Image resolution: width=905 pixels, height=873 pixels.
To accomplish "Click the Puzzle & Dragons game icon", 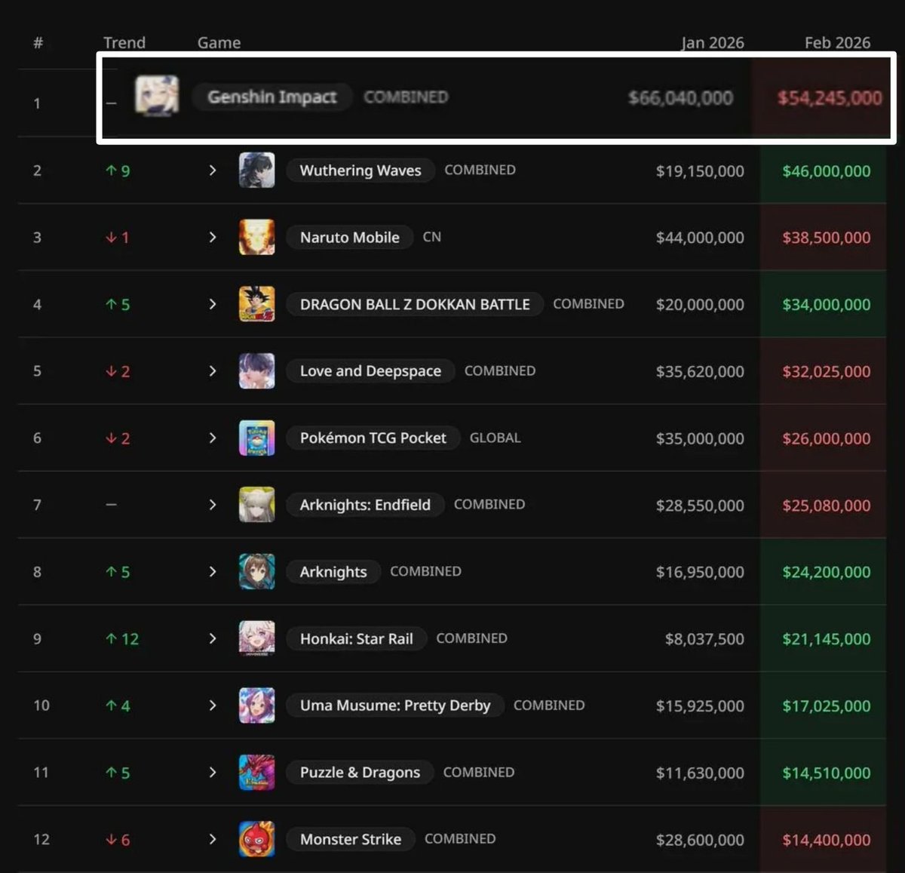I will 257,773.
